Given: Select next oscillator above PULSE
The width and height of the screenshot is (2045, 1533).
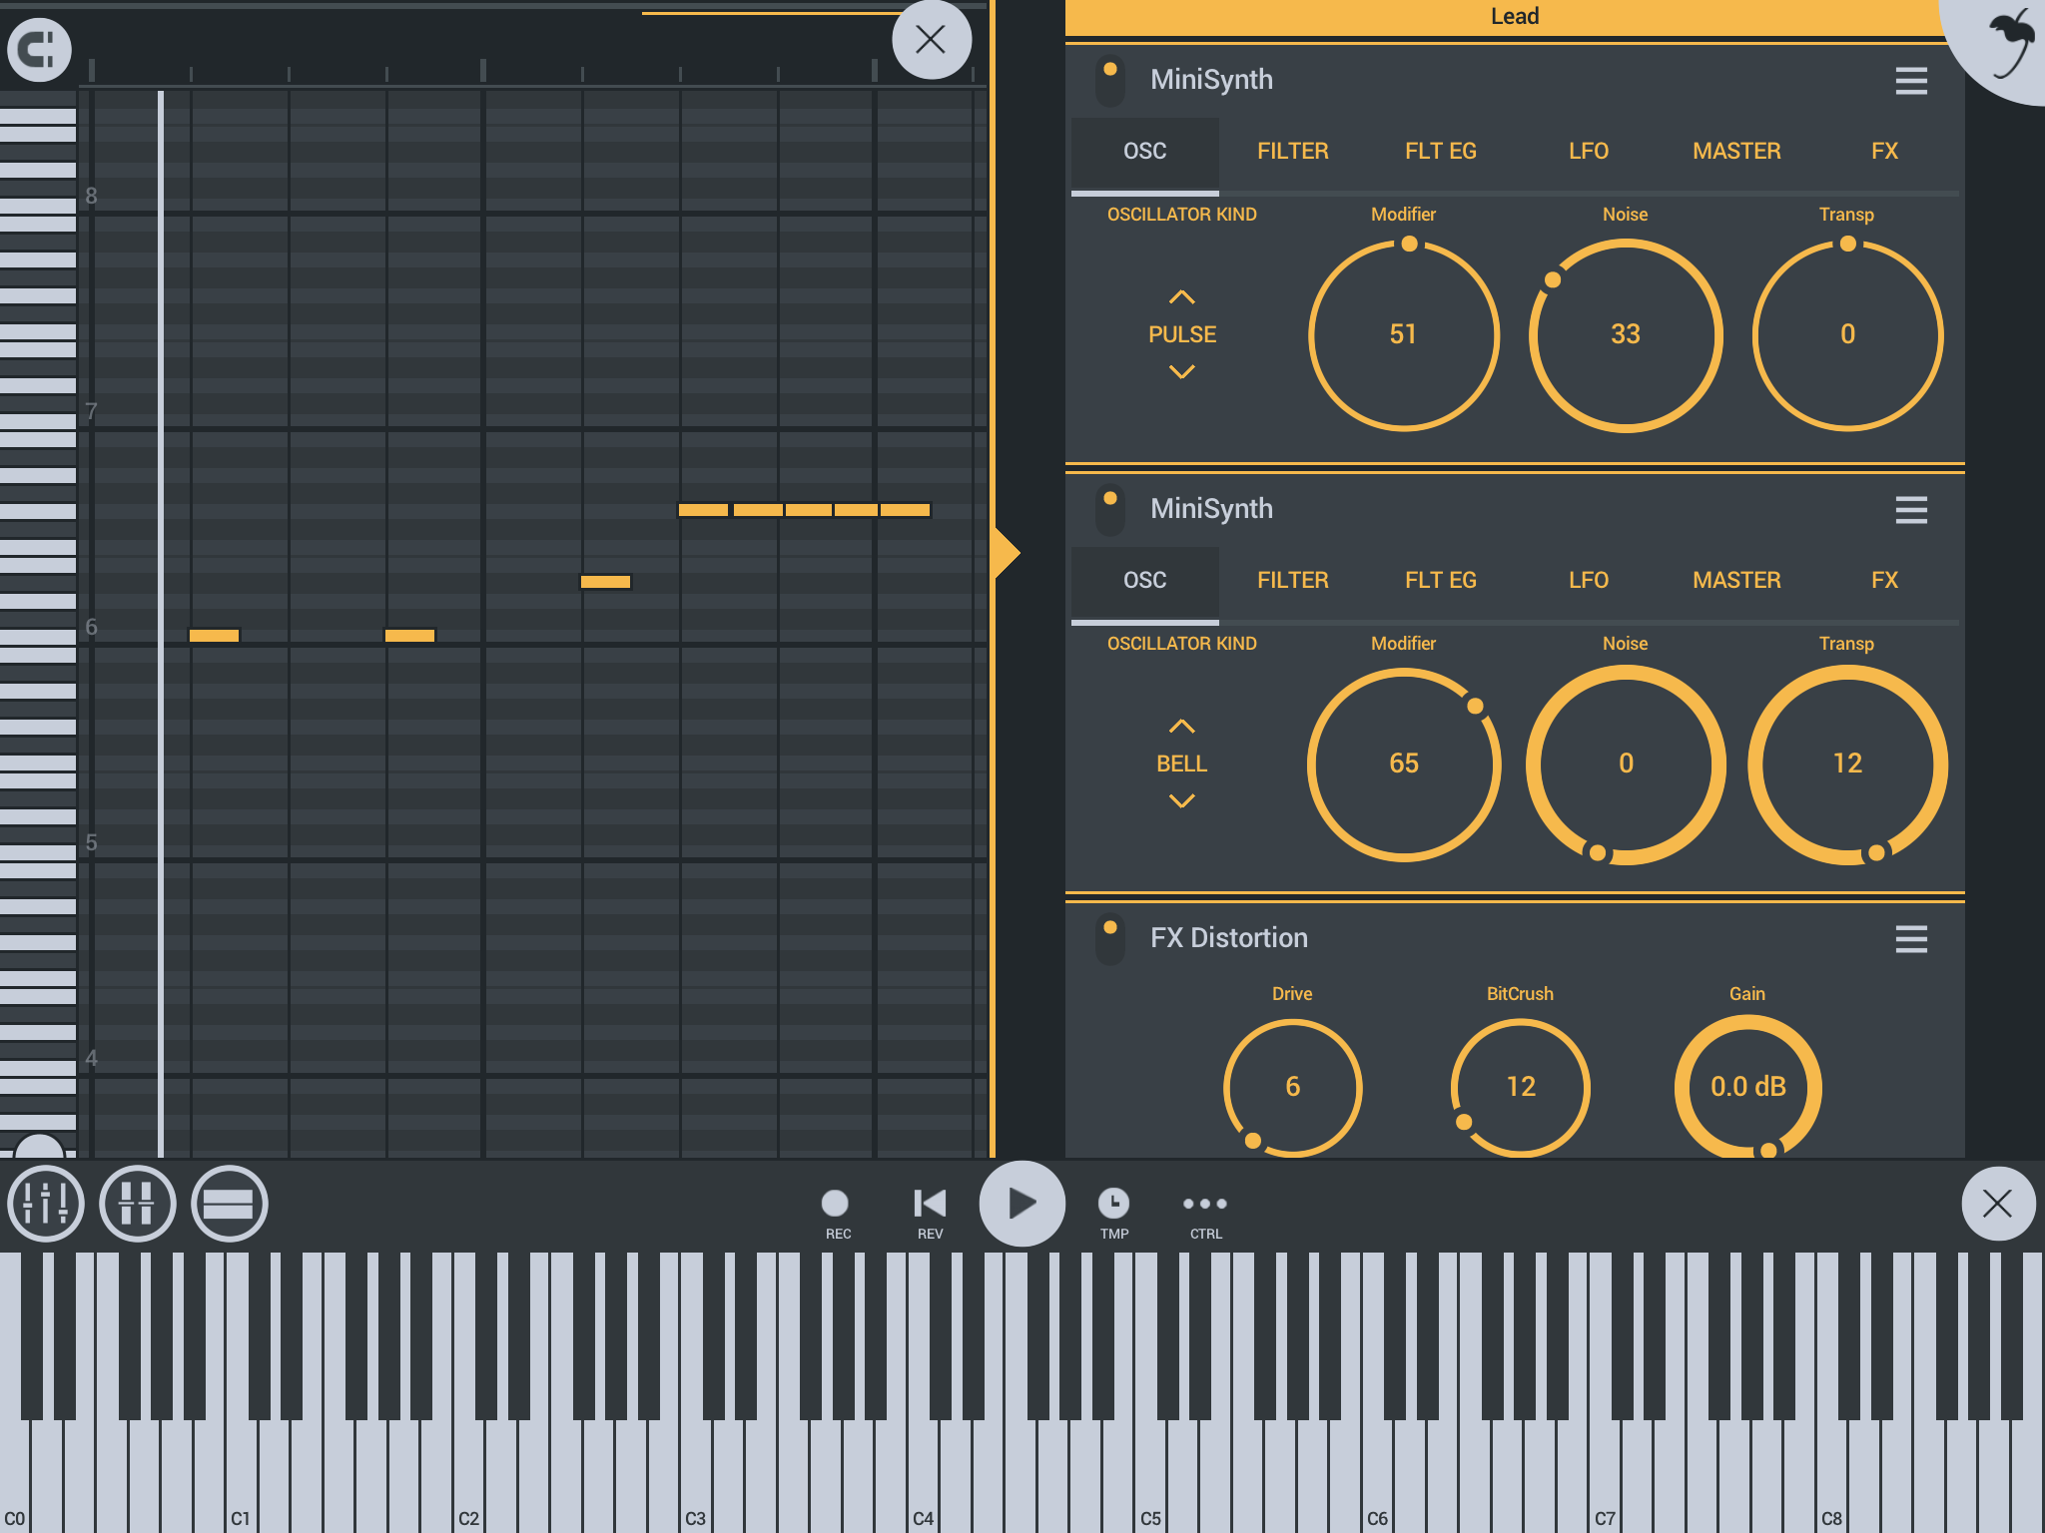Looking at the screenshot, I should tap(1181, 297).
